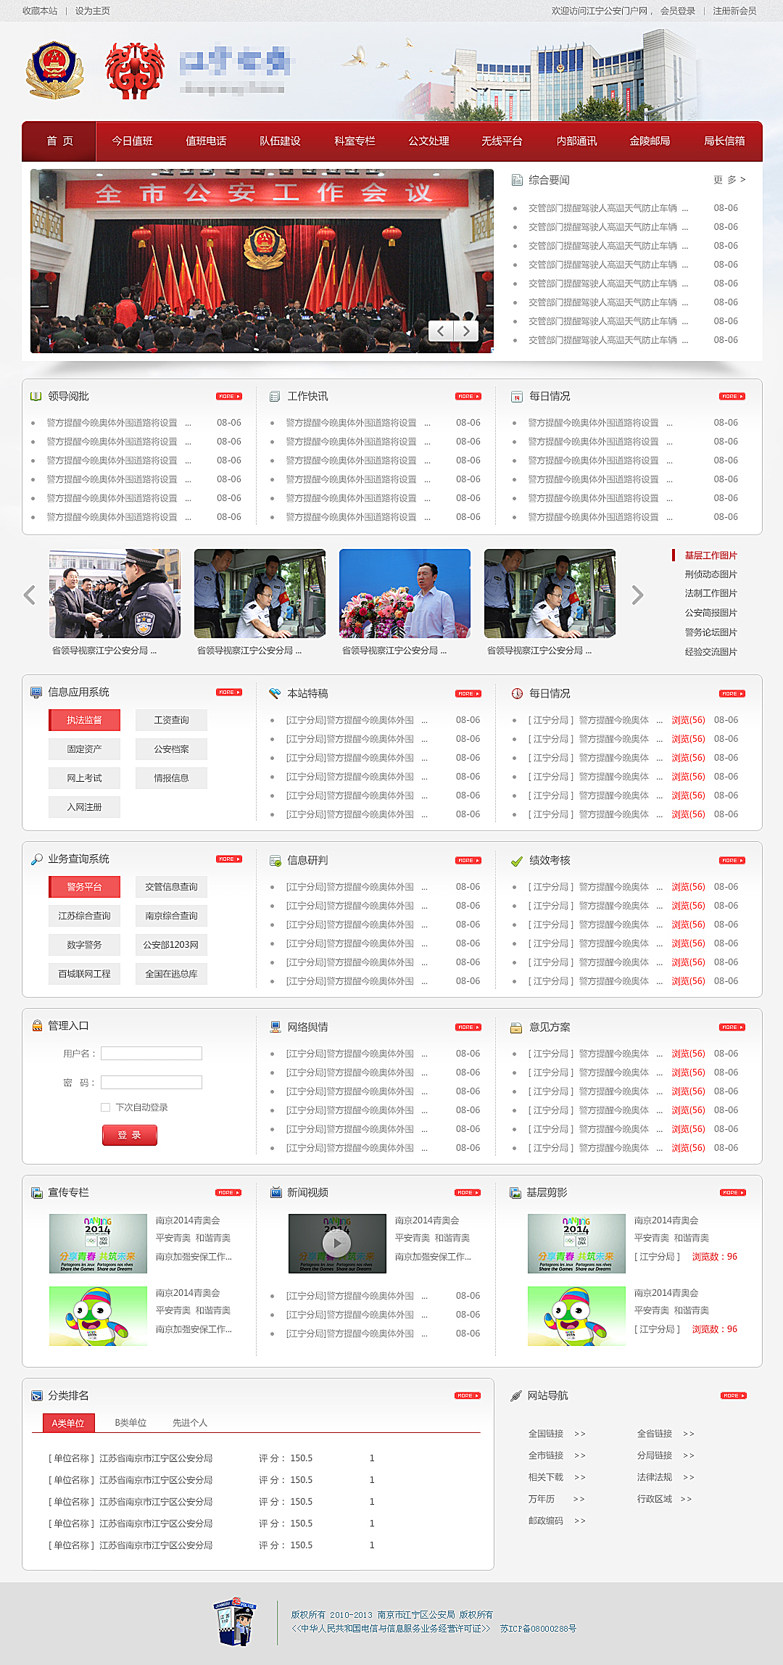Play the 新闻视频 video thumbnail

tap(336, 1244)
